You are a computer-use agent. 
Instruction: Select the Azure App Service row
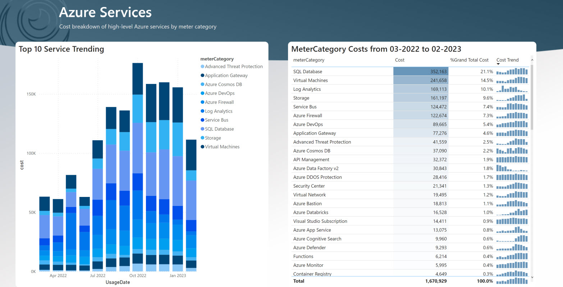point(410,230)
